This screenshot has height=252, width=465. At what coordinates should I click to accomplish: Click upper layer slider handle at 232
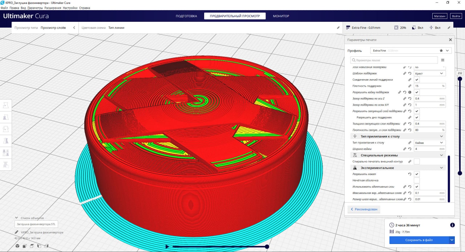(x=460, y=78)
